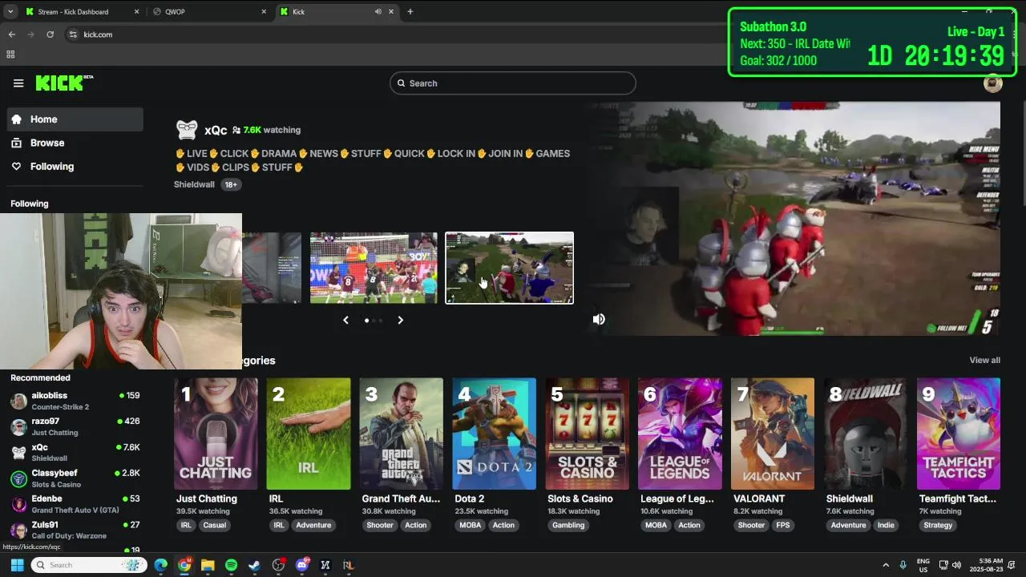
Task: Click the browser back button
Action: [11, 34]
